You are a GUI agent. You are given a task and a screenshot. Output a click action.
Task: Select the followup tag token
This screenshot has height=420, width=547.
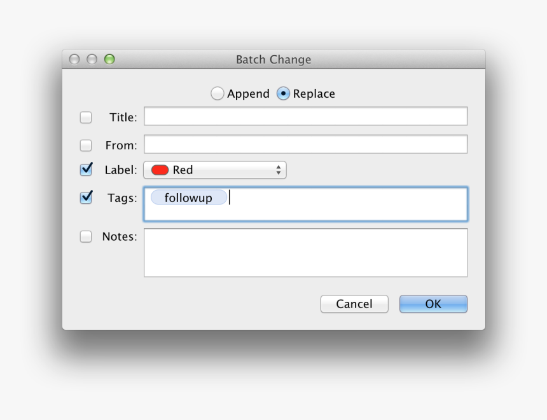click(x=189, y=197)
